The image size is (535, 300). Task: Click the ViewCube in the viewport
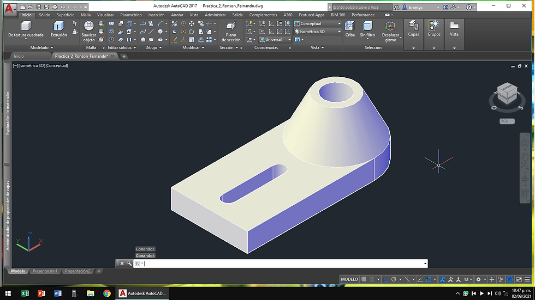pos(507,93)
